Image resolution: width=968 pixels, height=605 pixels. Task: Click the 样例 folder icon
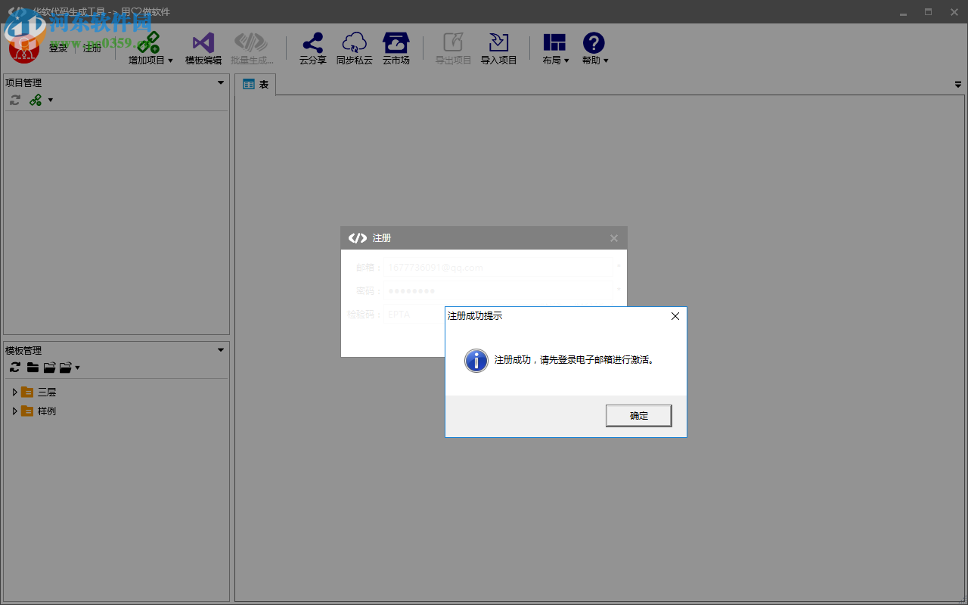pyautogui.click(x=27, y=411)
